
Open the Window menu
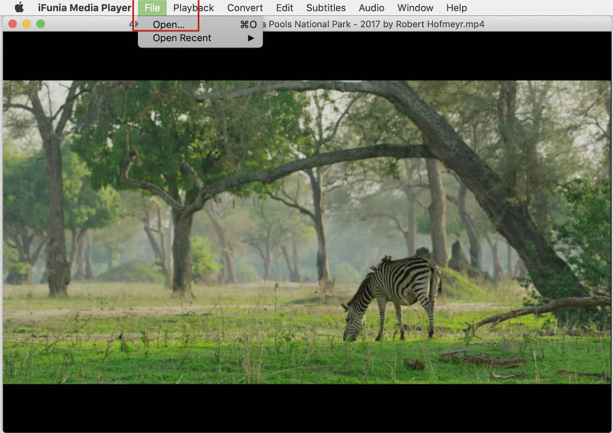point(415,8)
